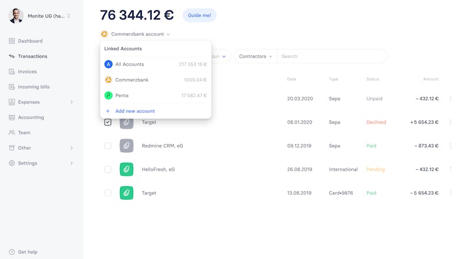The image size is (475, 259).
Task: Select All Accounts in linked accounts
Action: coord(156,64)
